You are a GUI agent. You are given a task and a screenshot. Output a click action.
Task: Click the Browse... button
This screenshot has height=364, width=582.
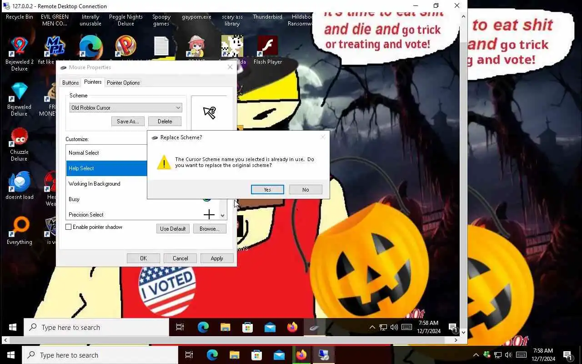(210, 229)
